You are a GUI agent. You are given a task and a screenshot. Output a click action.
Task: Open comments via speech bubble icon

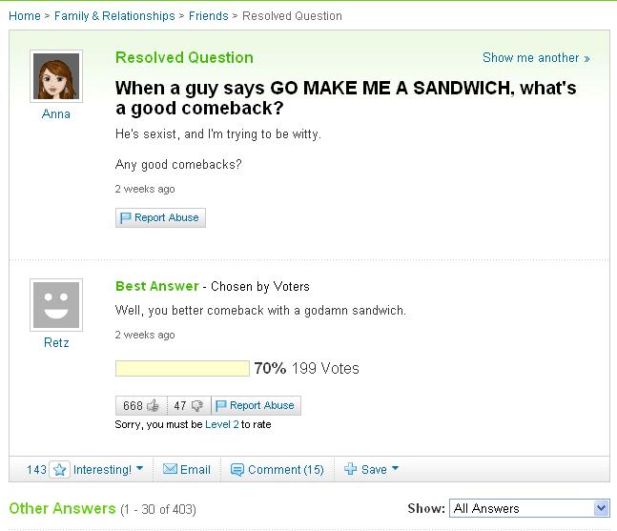coord(237,470)
